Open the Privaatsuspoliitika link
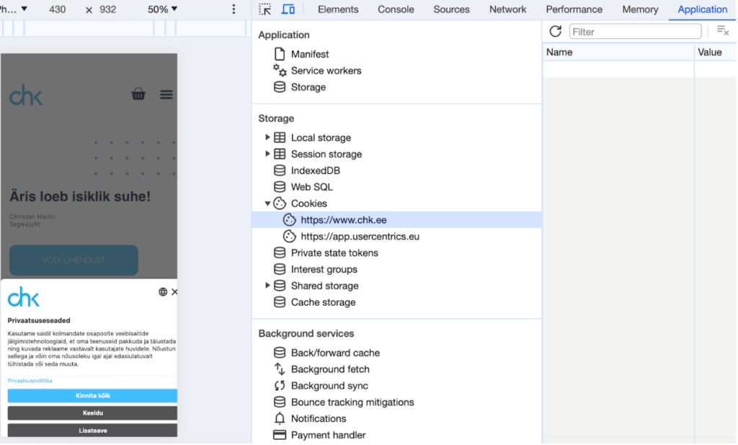The width and height of the screenshot is (738, 445). (x=30, y=381)
